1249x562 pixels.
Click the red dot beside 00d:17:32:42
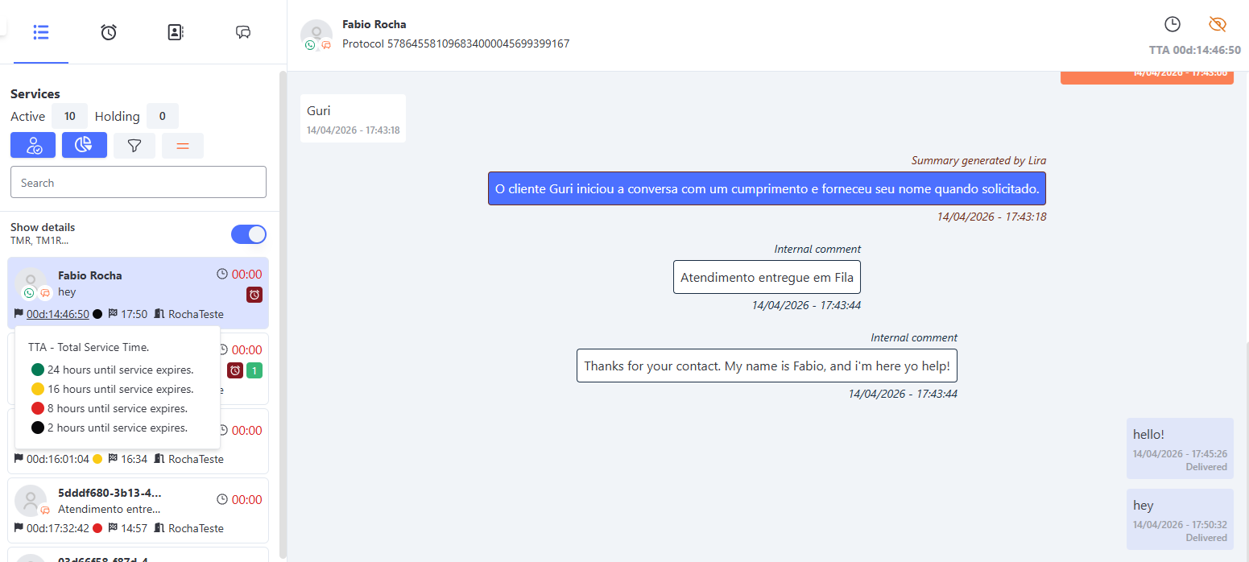coord(97,528)
